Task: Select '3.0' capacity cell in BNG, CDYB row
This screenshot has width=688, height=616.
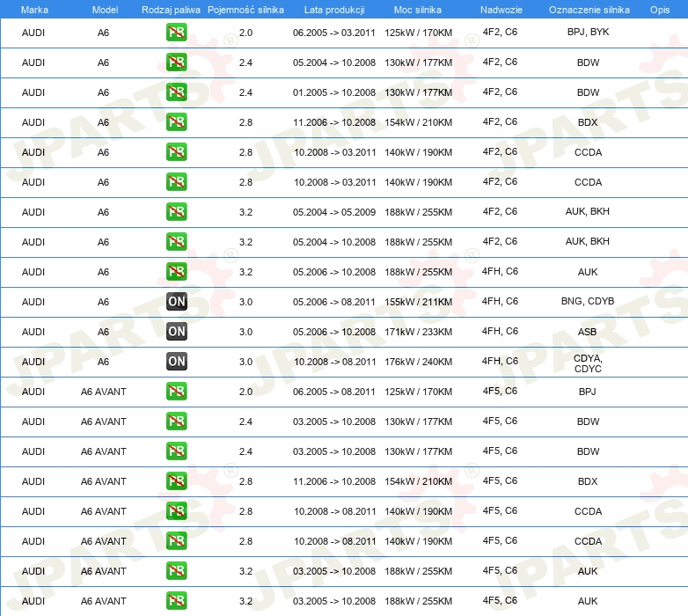Action: [245, 302]
